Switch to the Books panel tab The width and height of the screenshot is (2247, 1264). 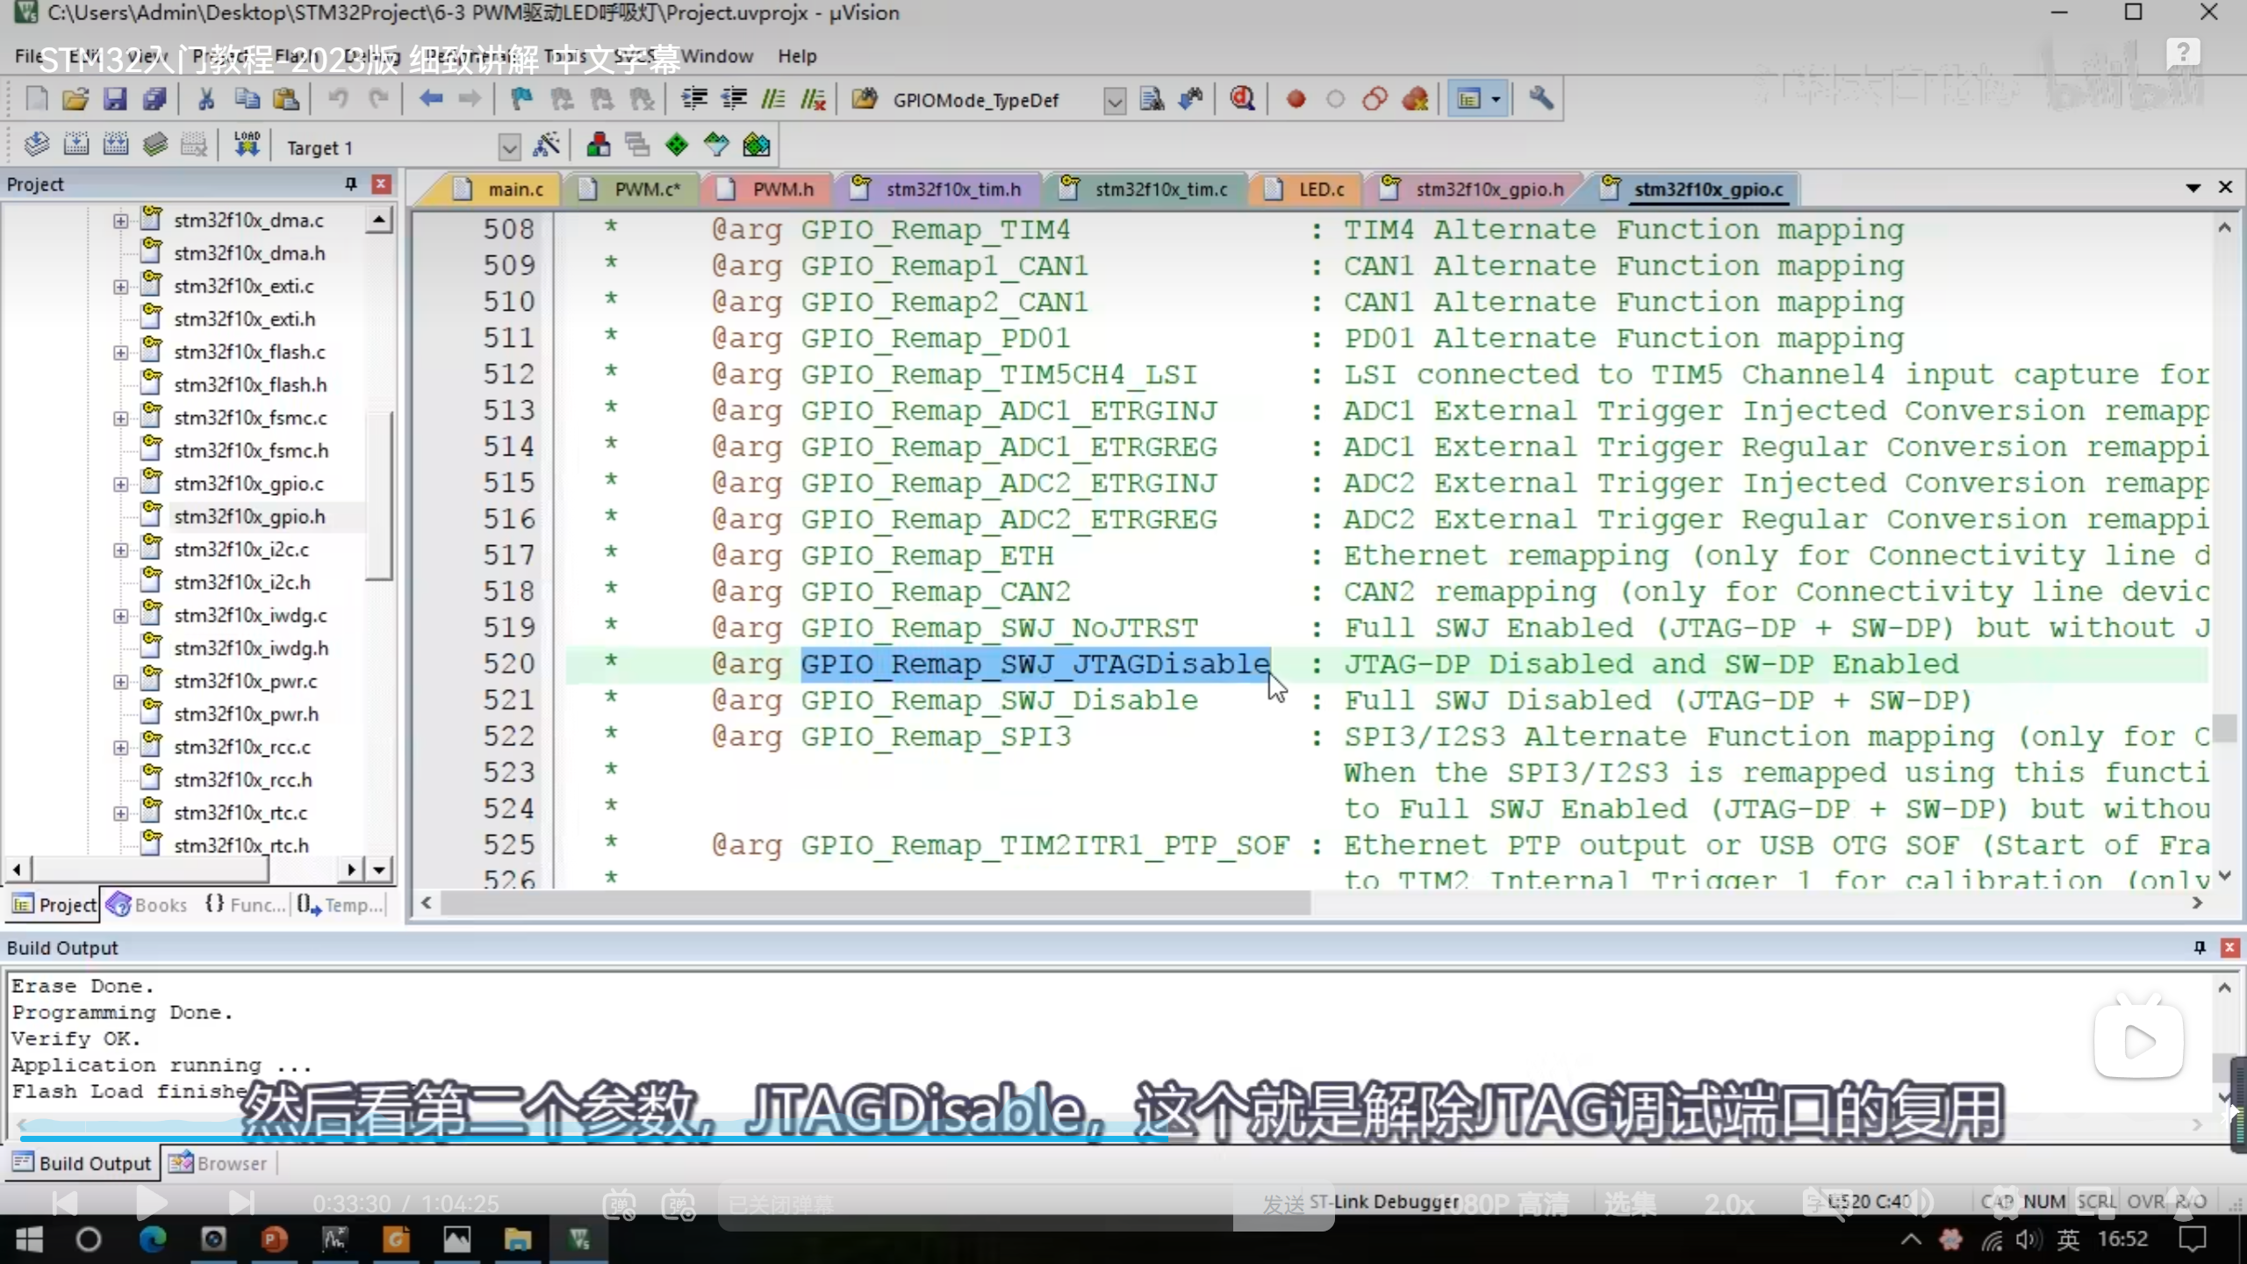pyautogui.click(x=147, y=905)
